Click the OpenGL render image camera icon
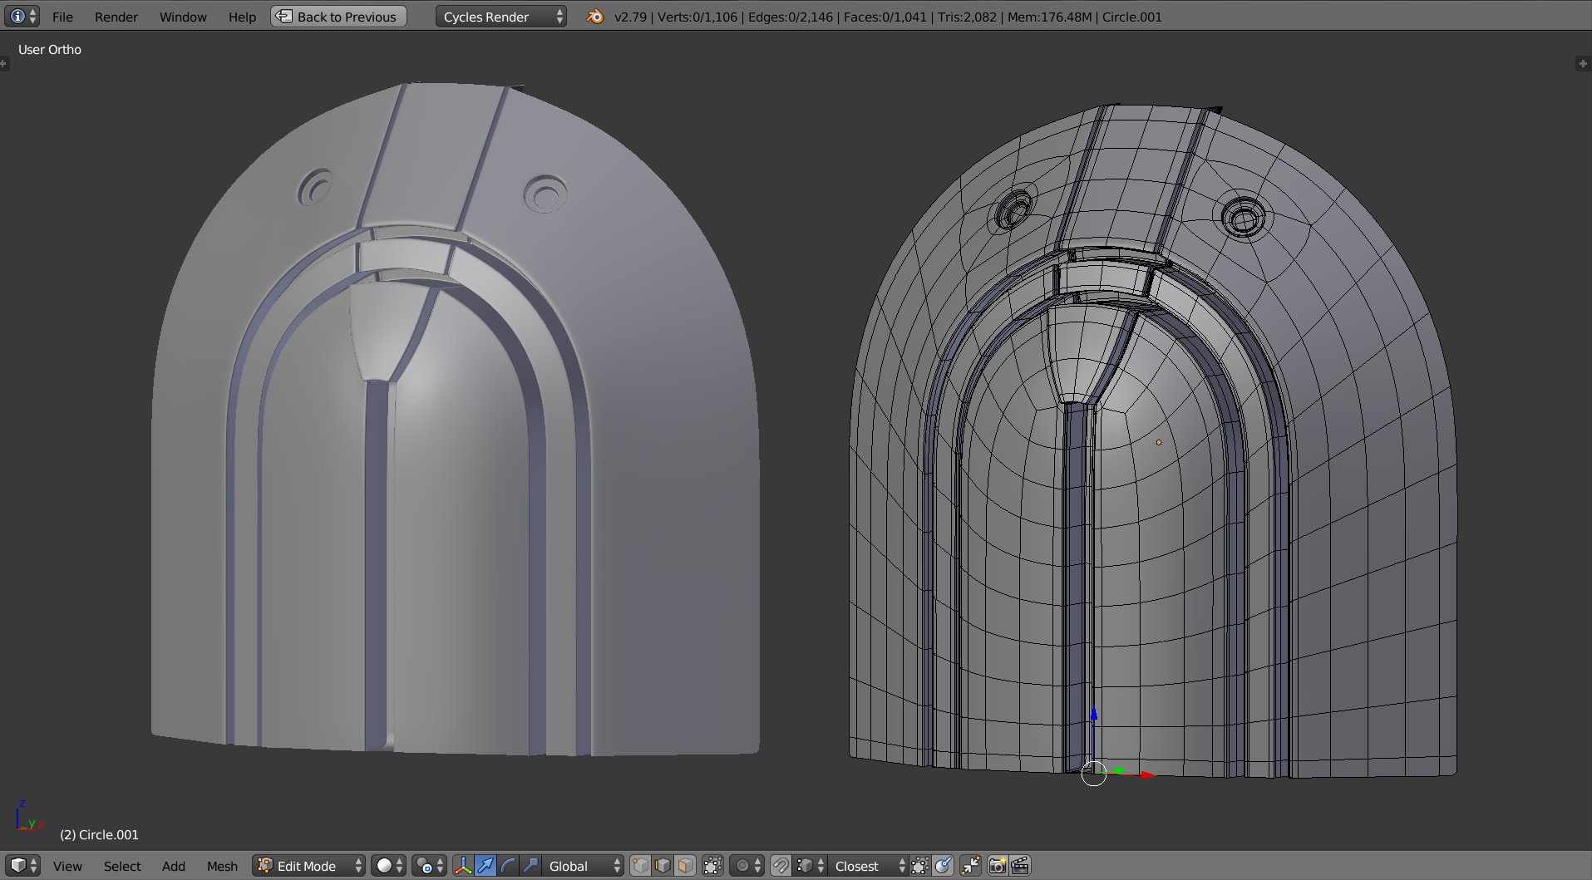Viewport: 1592px width, 880px height. [997, 866]
